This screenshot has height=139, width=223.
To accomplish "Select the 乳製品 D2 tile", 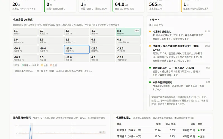I will (51, 32).
